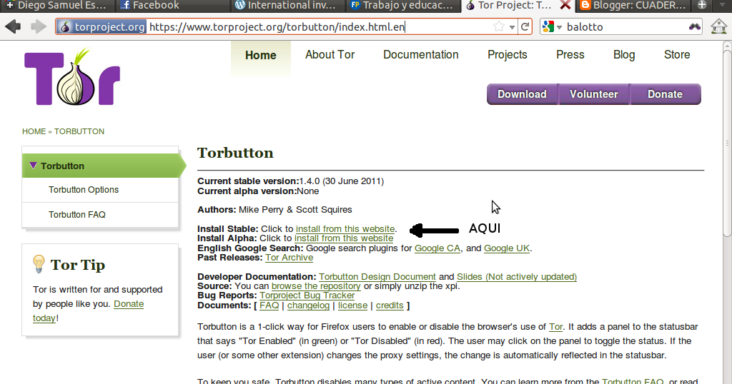Open the URL history dropdown arrow

tap(512, 27)
